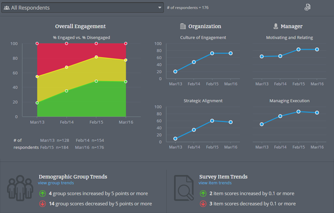Open the view item trends link
334x213 pixels.
(215, 183)
